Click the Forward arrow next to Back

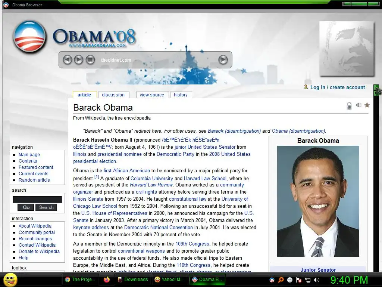78,59
